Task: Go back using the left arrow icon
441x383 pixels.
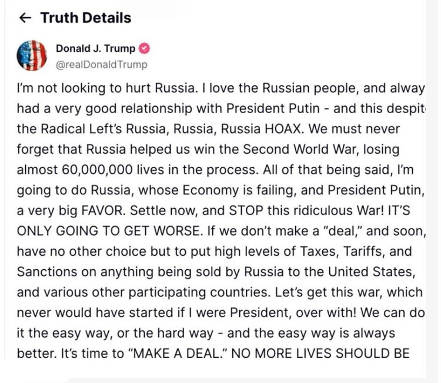Action: click(x=25, y=18)
